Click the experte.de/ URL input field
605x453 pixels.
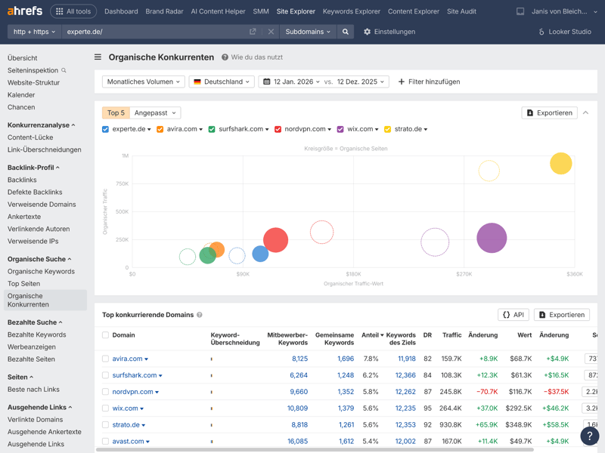151,32
